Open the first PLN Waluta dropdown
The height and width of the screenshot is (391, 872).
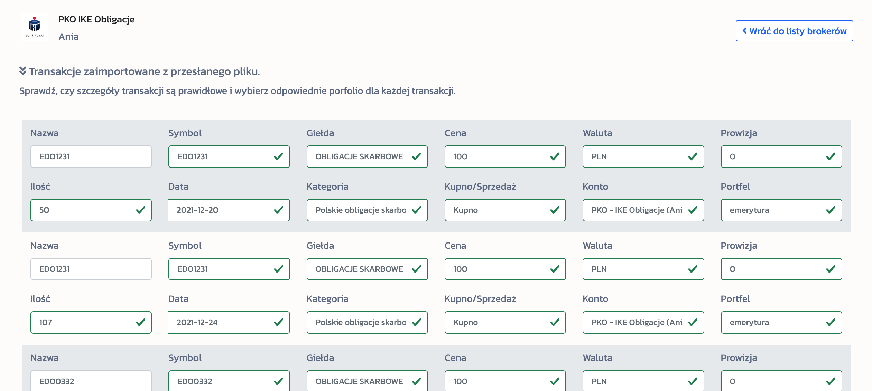click(643, 157)
